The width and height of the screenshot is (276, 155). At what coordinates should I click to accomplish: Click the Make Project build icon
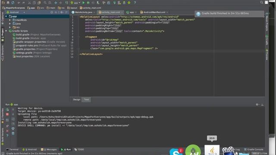pyautogui.click(x=67, y=3)
